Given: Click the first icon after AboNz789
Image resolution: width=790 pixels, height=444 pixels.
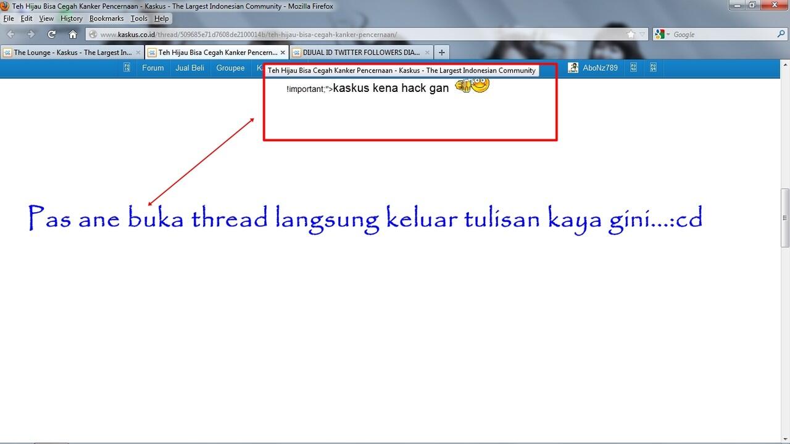Looking at the screenshot, I should point(634,68).
